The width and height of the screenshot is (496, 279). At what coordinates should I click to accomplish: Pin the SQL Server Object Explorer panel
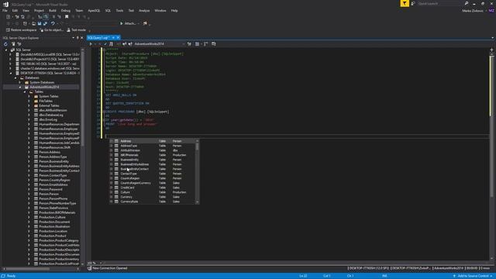[x=77, y=38]
